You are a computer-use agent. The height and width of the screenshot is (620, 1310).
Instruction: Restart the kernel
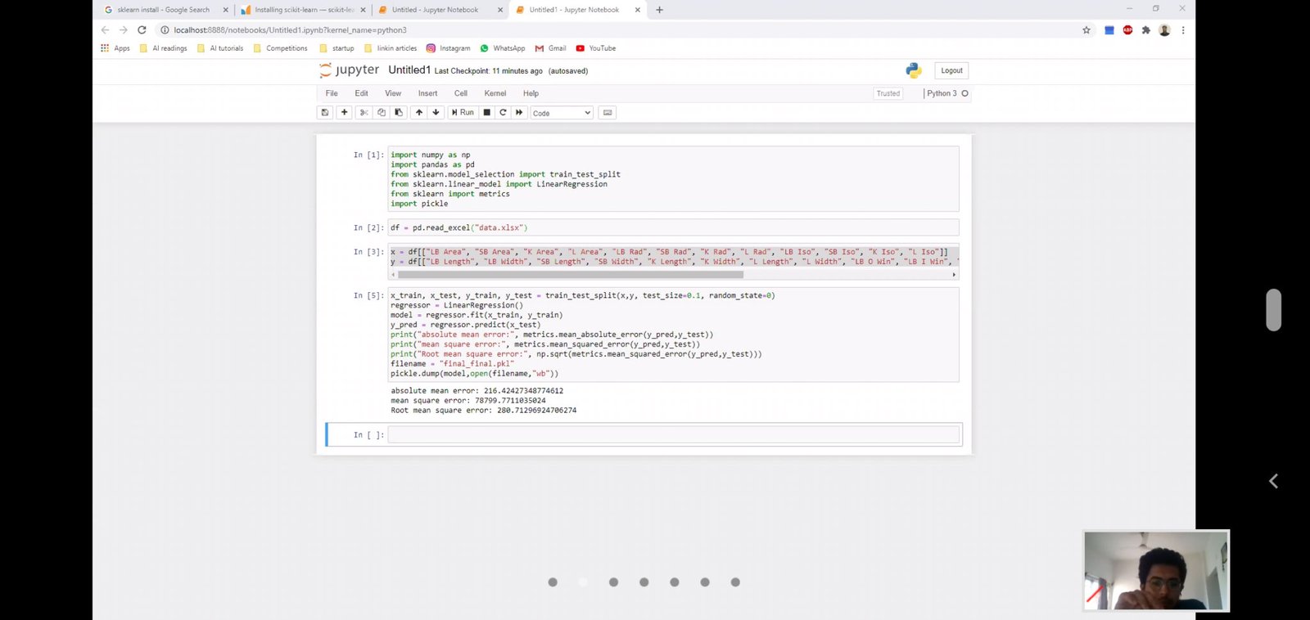(503, 113)
